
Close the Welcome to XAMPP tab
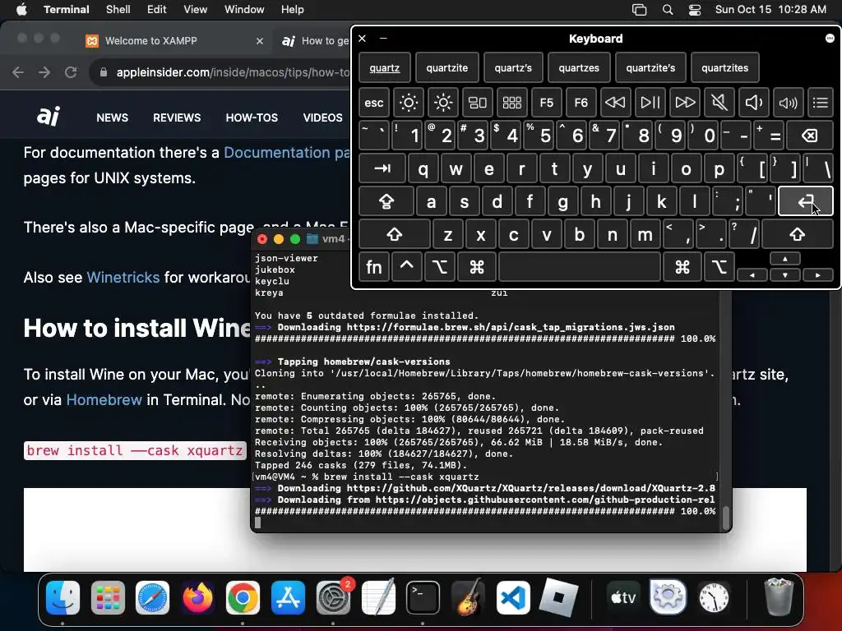tap(260, 41)
